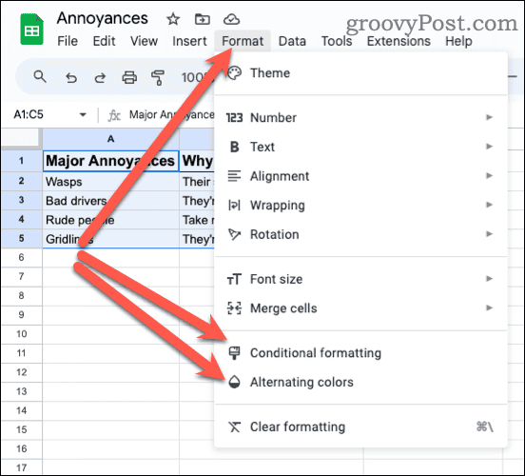Select the Rude people cell
This screenshot has height=476, width=525.
111,220
